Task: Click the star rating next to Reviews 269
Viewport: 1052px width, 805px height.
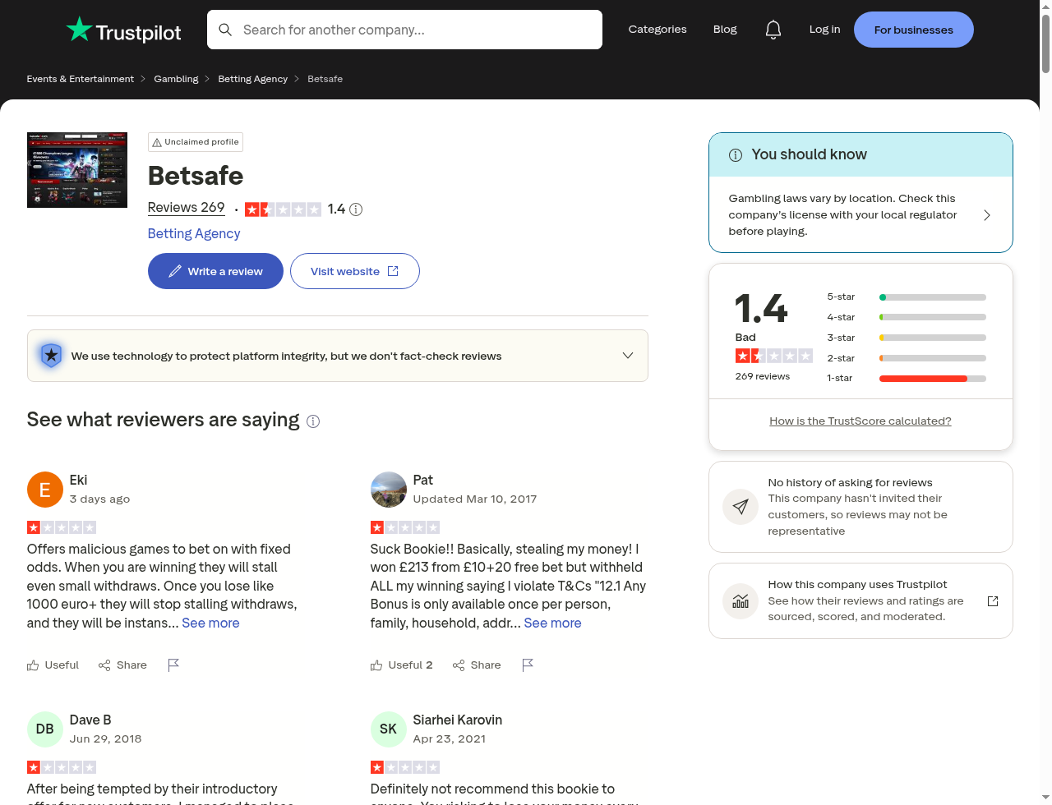Action: pos(283,209)
